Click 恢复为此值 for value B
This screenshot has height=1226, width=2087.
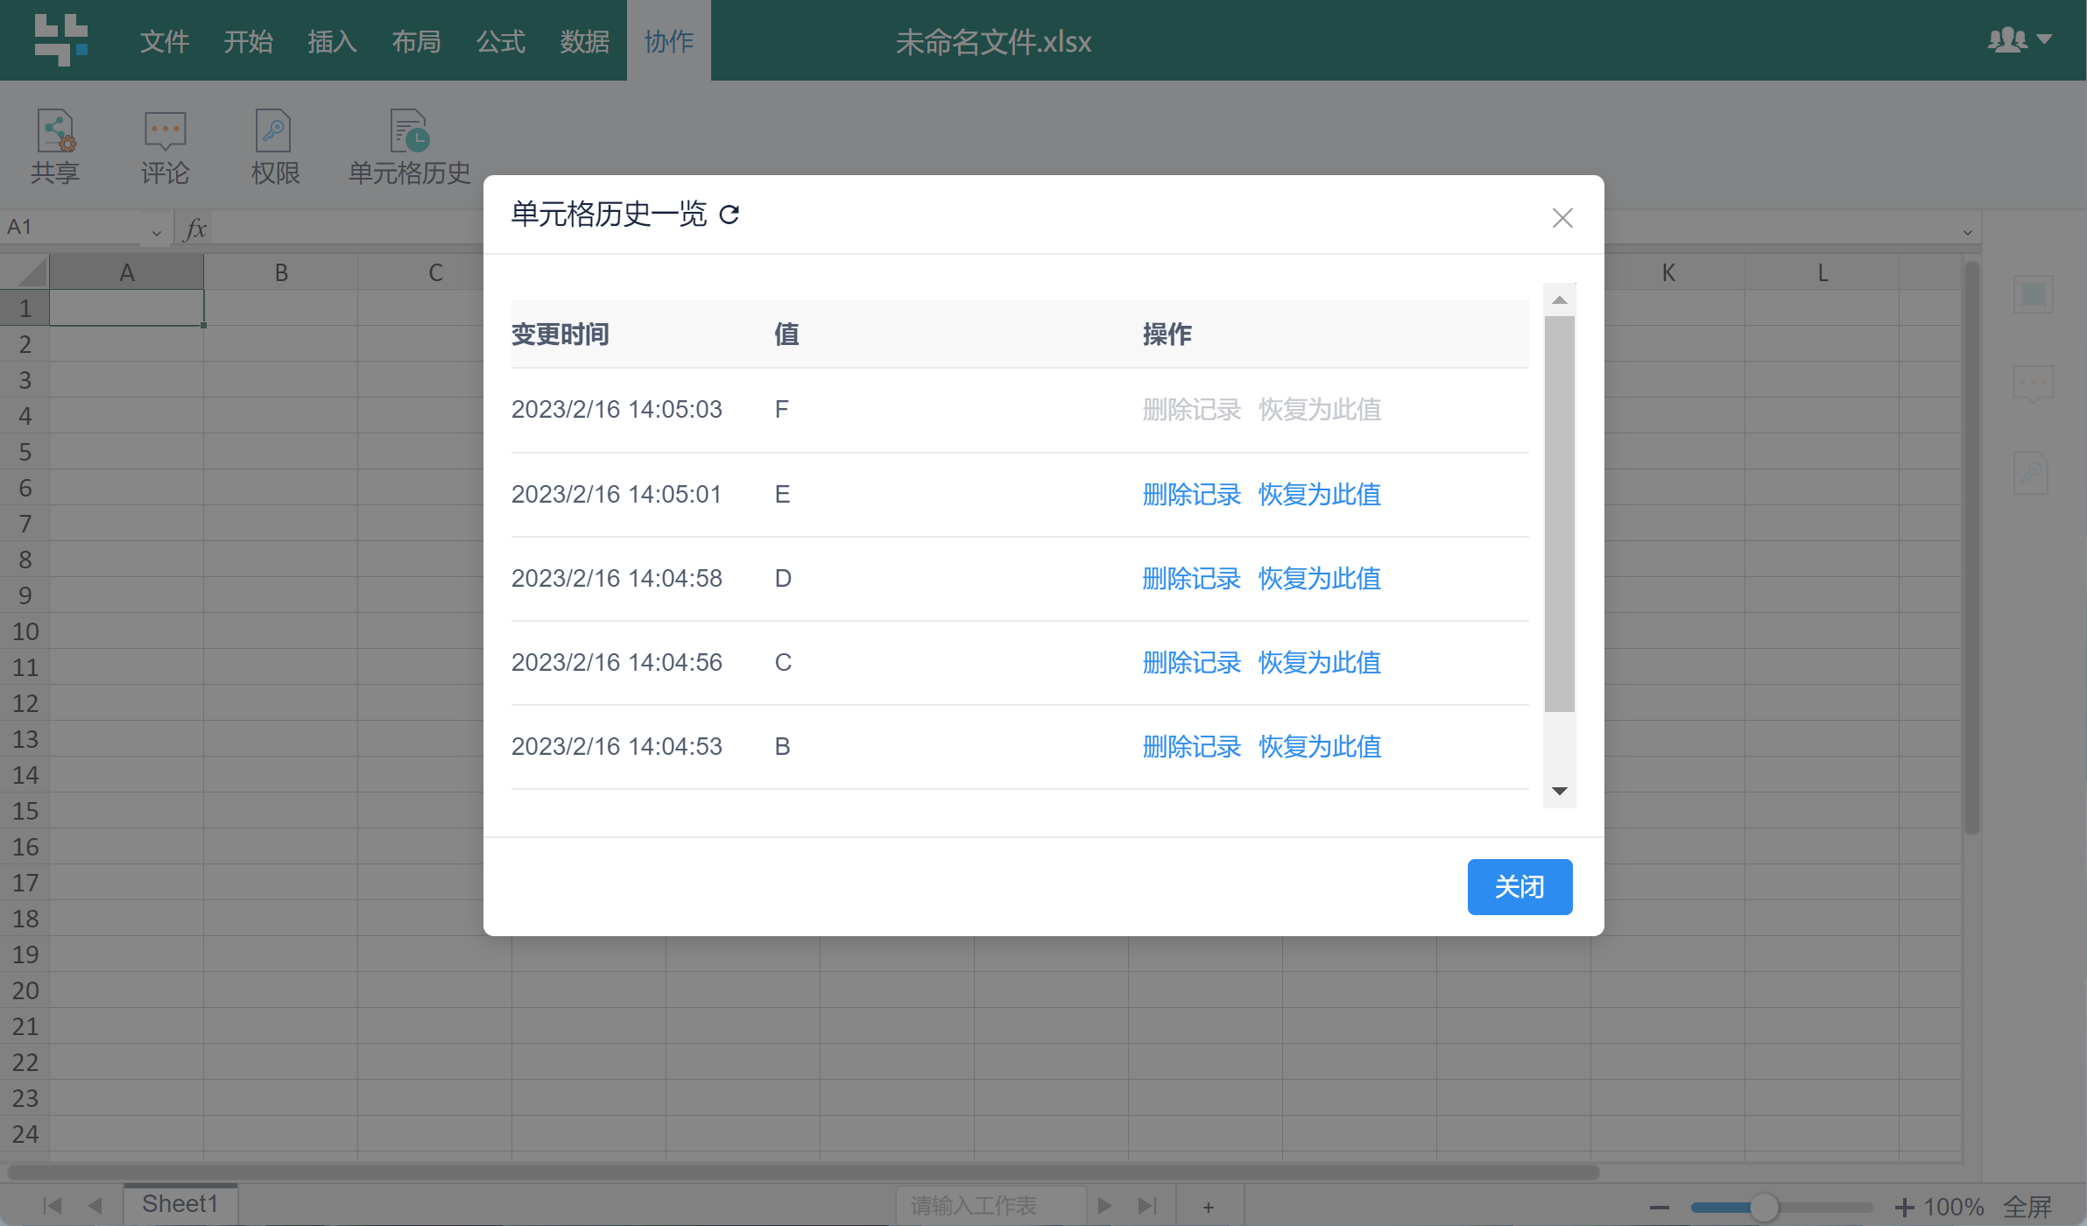1320,747
